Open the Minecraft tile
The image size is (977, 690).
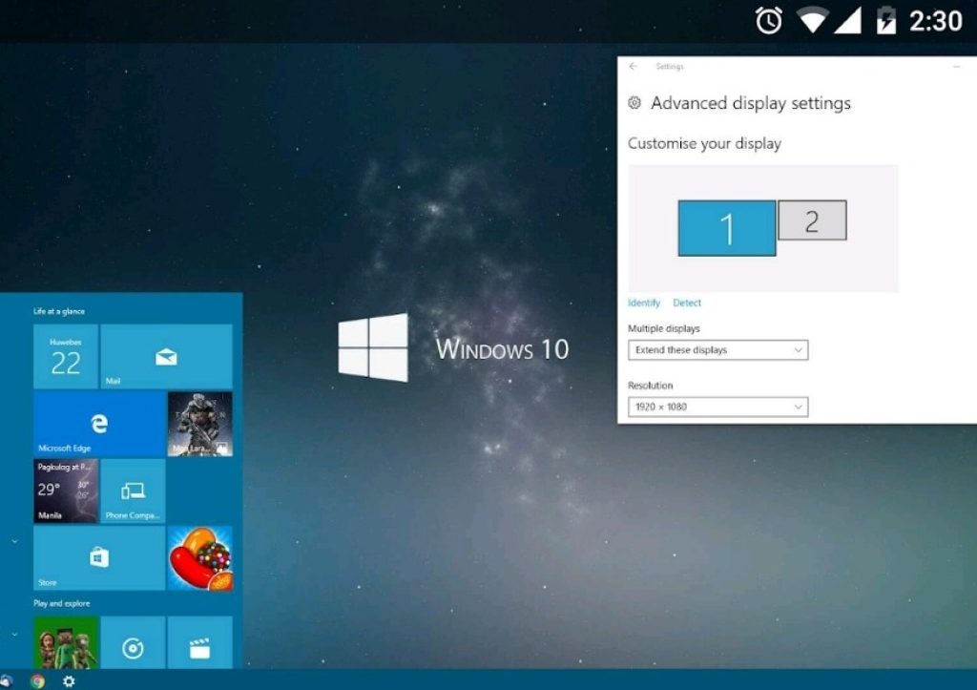[65, 644]
